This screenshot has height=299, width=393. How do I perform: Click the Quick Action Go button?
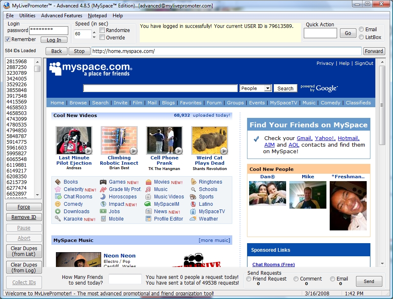(x=348, y=33)
